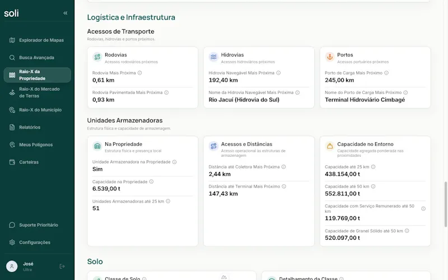Click the value 0,61 km
Viewport: 448px width, 280px height.
click(103, 80)
